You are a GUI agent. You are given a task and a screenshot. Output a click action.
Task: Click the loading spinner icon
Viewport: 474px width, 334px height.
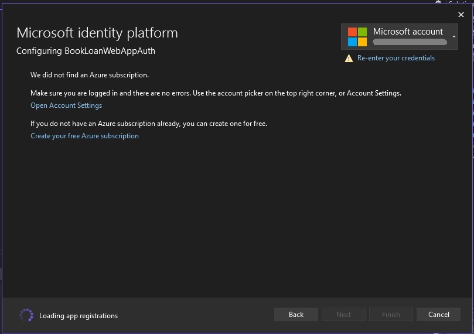coord(26,315)
